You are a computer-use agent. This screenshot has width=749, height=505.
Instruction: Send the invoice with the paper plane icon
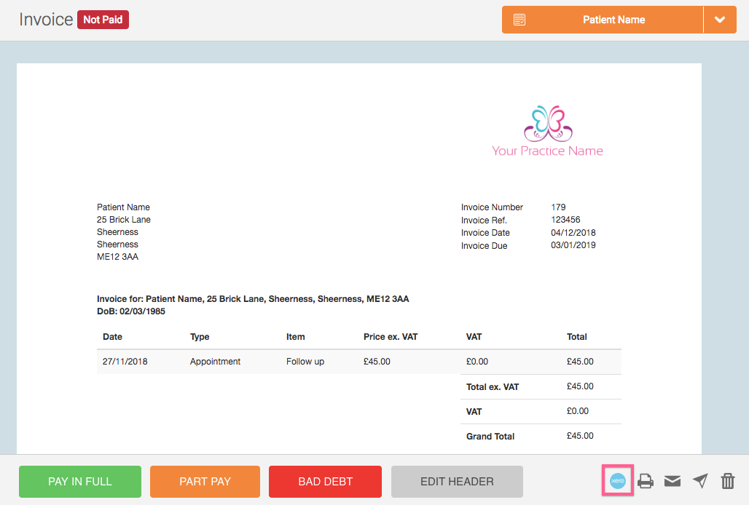point(700,481)
